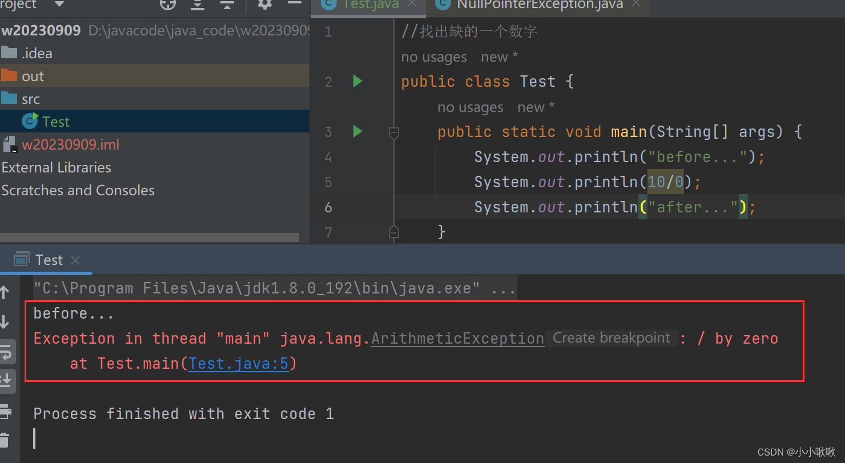The width and height of the screenshot is (845, 463).
Task: Select the src folder
Action: (x=155, y=99)
